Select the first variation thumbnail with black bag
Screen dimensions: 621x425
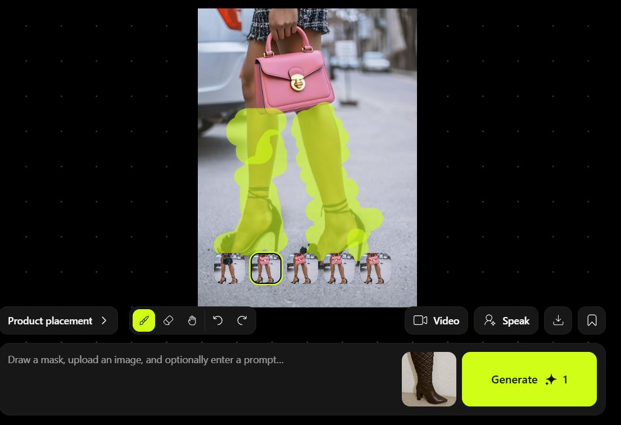point(229,269)
